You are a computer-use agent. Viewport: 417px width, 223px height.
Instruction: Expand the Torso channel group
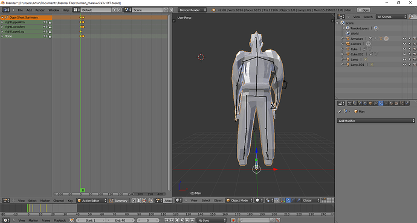(2, 36)
